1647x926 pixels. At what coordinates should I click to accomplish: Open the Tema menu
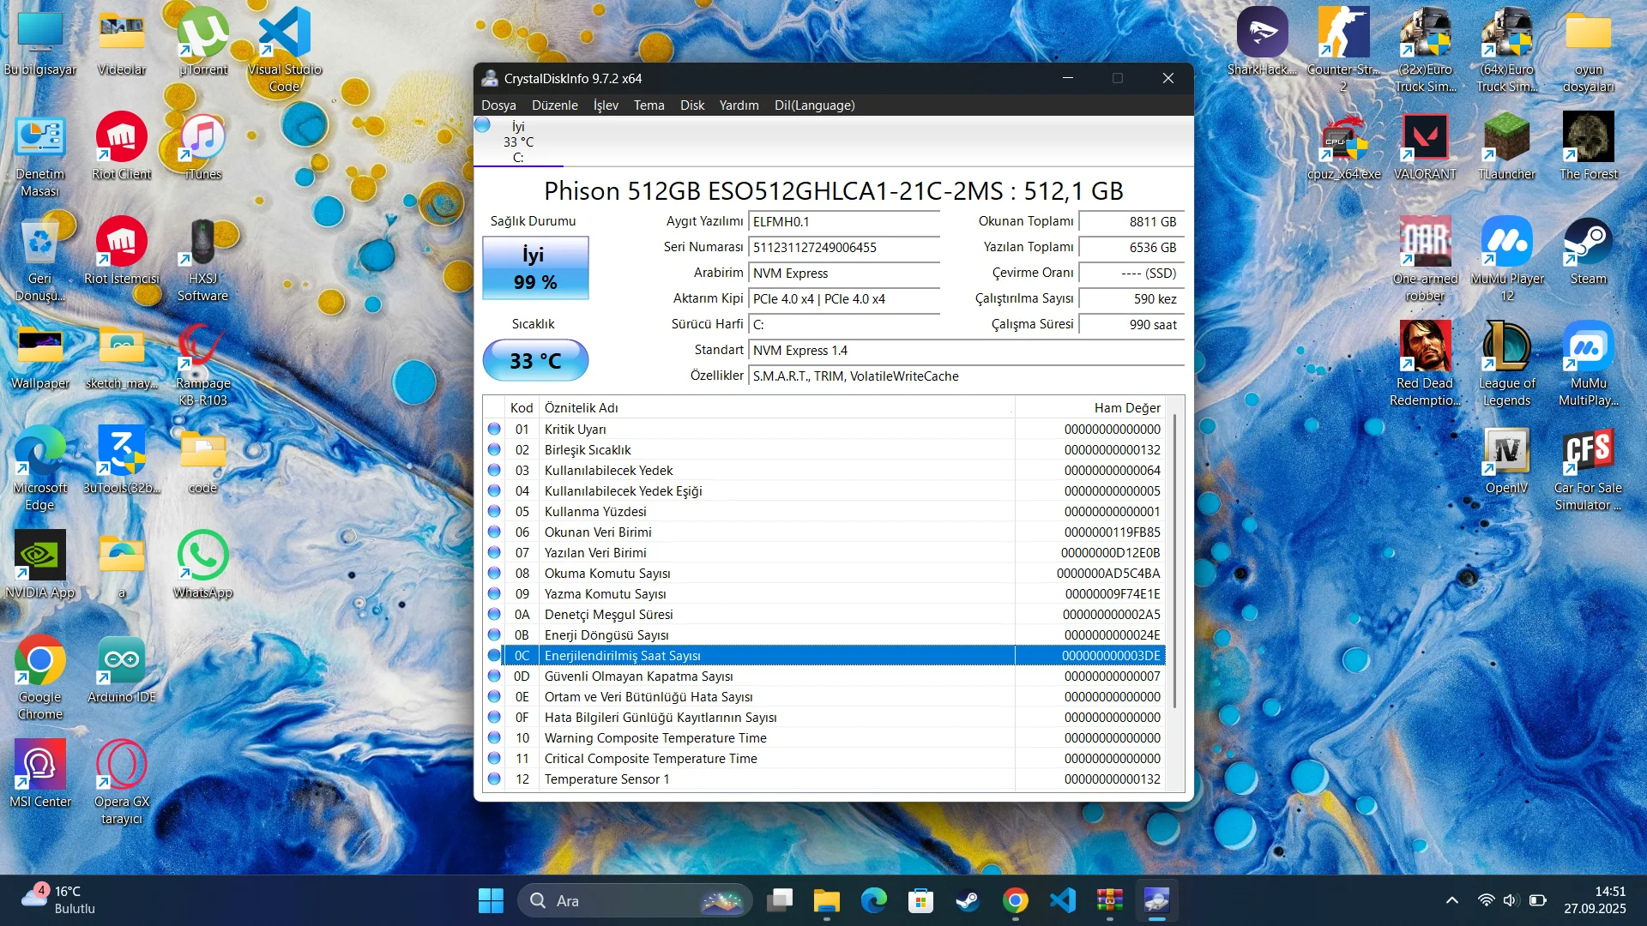pos(649,105)
